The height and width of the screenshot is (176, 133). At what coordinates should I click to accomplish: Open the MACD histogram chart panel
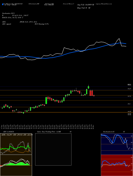pyautogui.click(x=16, y=165)
